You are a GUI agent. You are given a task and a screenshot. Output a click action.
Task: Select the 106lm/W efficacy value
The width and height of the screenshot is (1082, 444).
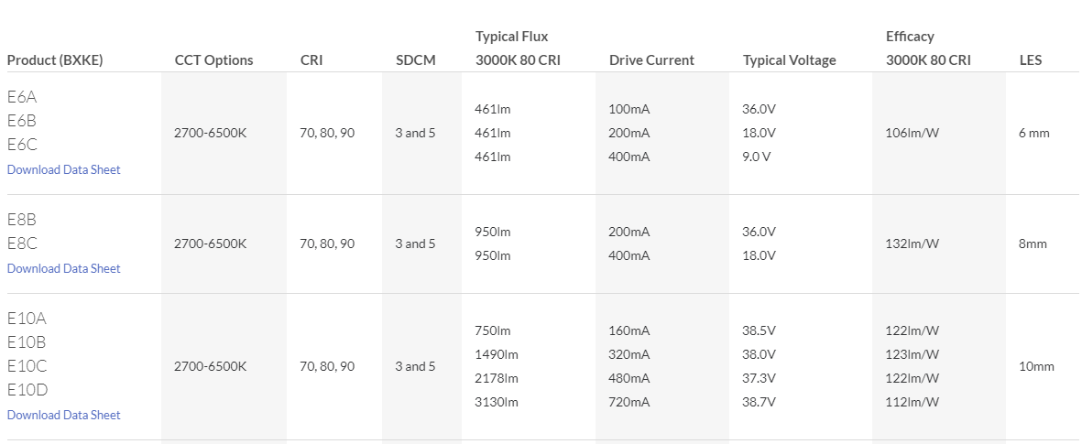pyautogui.click(x=912, y=133)
